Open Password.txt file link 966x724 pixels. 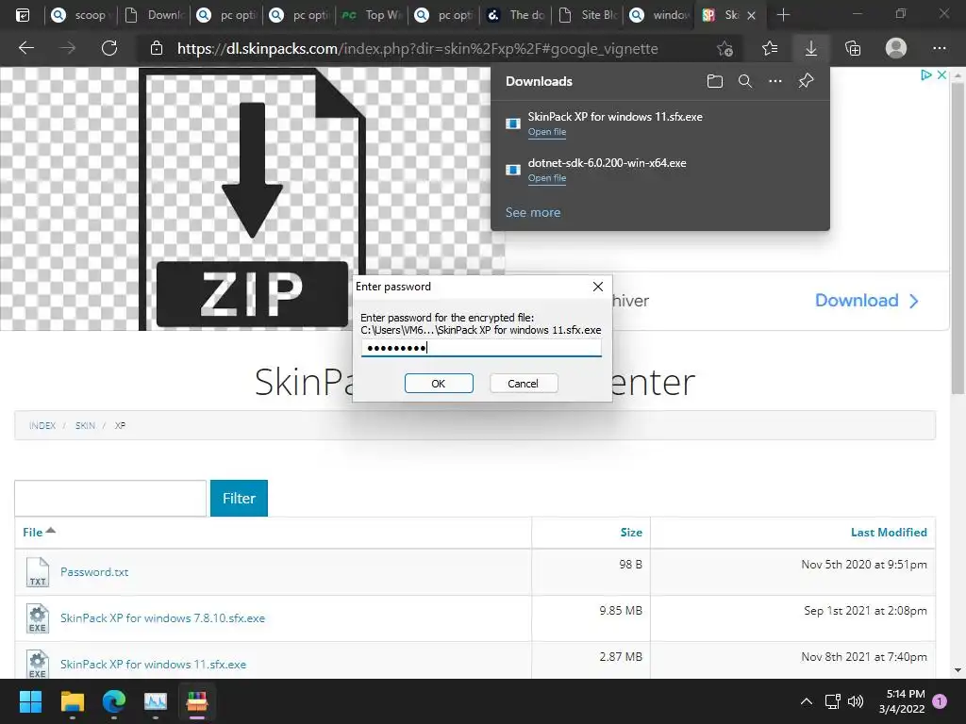point(94,572)
